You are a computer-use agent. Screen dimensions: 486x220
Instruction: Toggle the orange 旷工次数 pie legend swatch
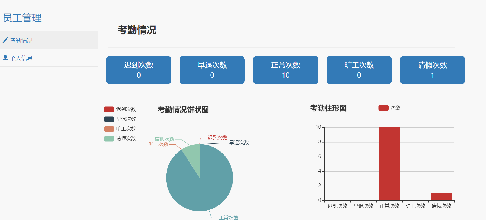tap(109, 129)
